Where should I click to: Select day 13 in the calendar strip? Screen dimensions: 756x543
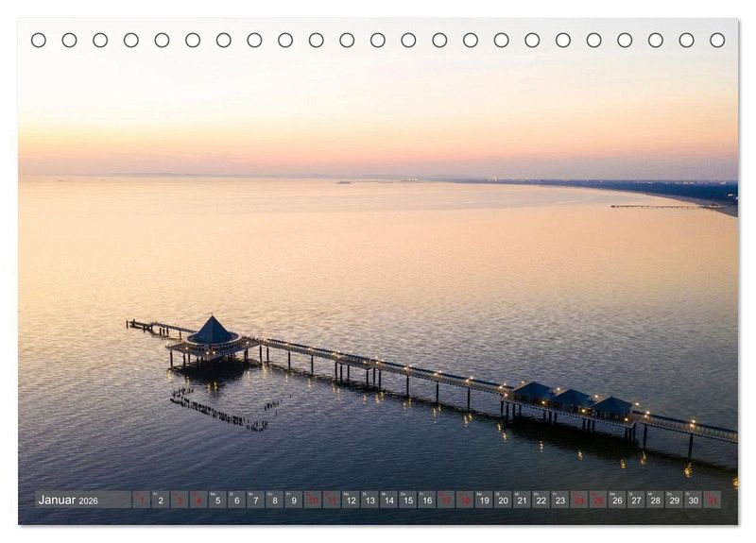[x=369, y=500]
